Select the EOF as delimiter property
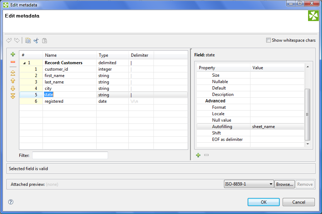 pyautogui.click(x=250, y=139)
